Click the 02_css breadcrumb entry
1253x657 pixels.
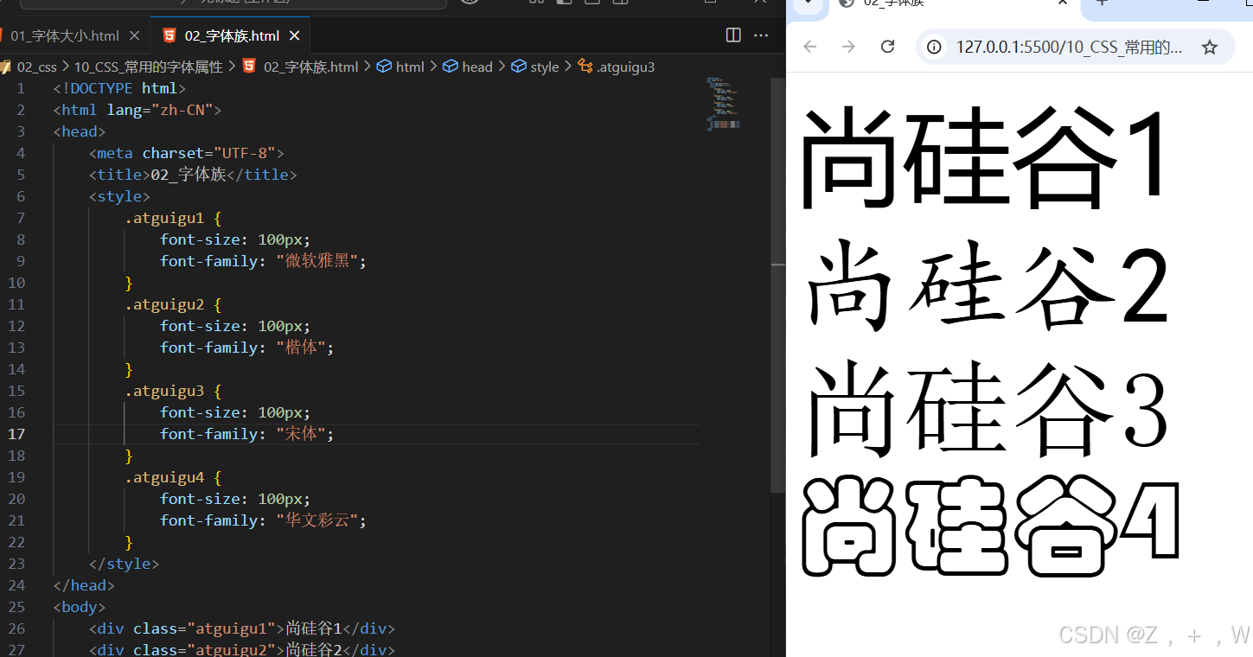point(37,66)
